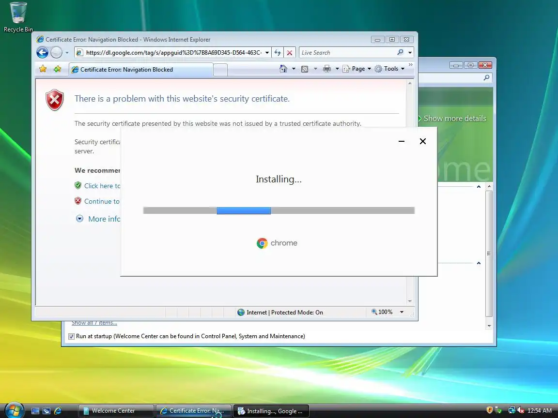Click 'Show more details' in Welcome Center

coord(455,119)
